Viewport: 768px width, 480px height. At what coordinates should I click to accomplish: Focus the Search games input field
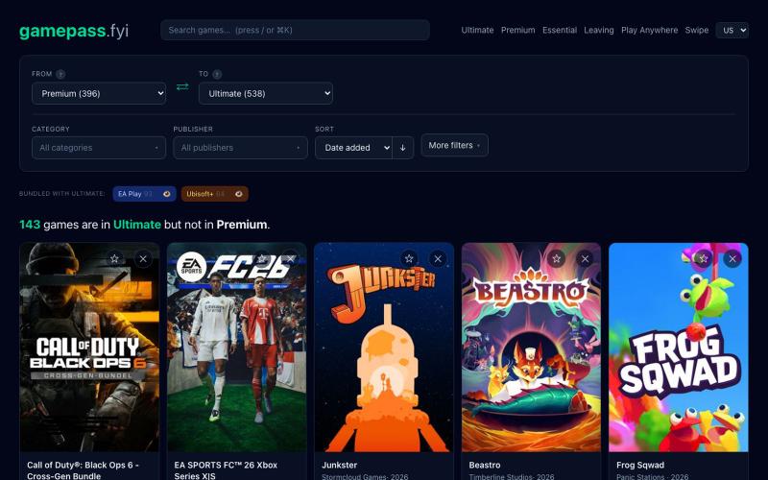tap(295, 30)
